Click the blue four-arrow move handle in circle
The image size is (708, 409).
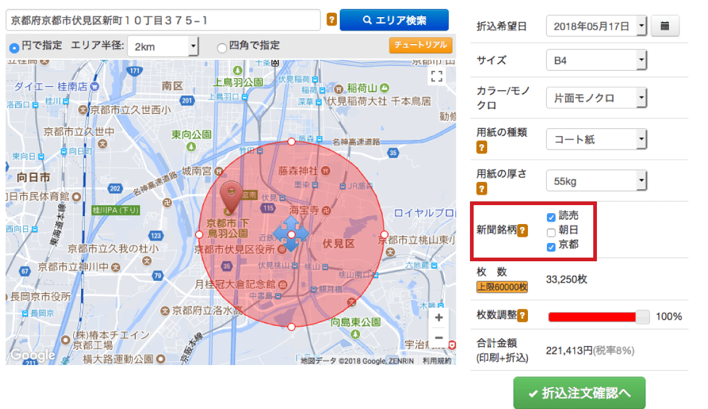point(291,235)
